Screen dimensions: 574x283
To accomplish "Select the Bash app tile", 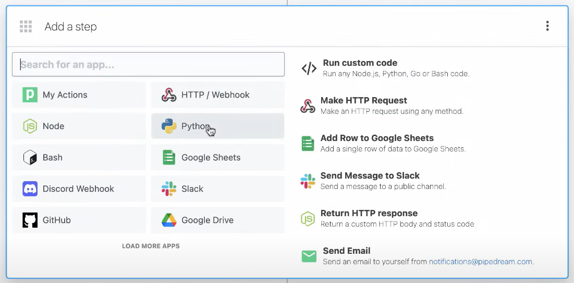I will tap(79, 157).
